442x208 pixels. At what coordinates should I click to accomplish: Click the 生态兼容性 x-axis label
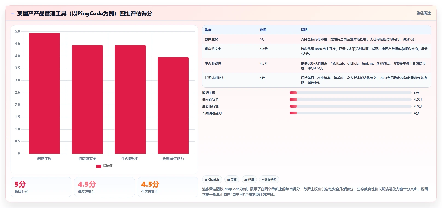(130, 159)
